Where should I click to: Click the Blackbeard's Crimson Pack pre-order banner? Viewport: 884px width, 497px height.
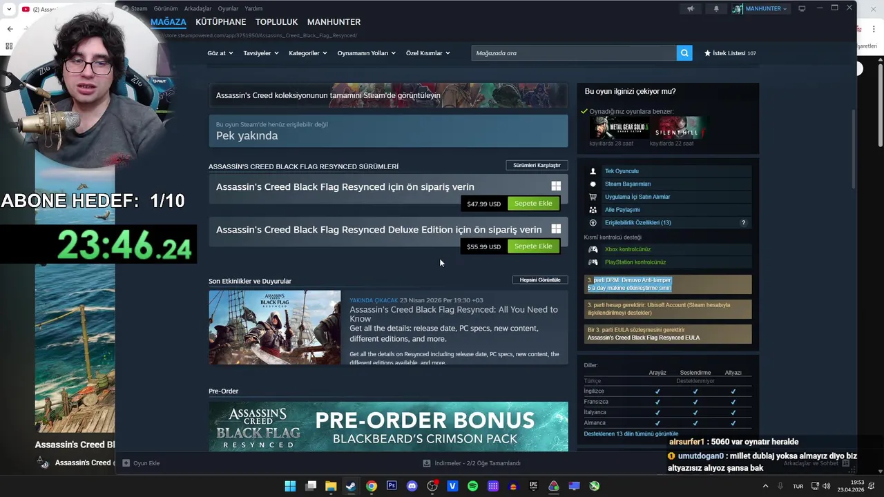point(388,427)
